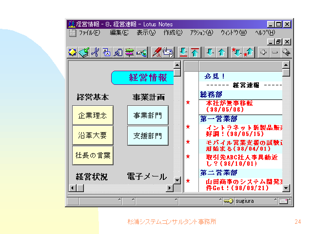Open the 作成(C) menu

[x=173, y=33]
